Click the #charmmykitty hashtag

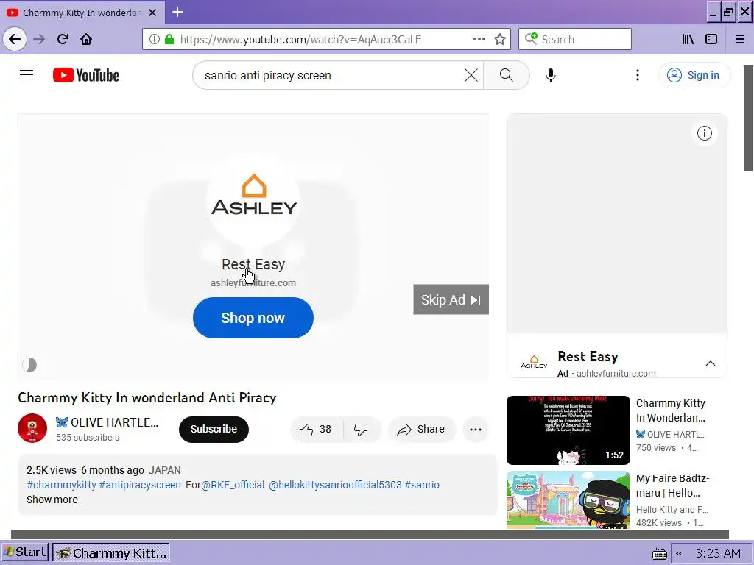(x=62, y=485)
